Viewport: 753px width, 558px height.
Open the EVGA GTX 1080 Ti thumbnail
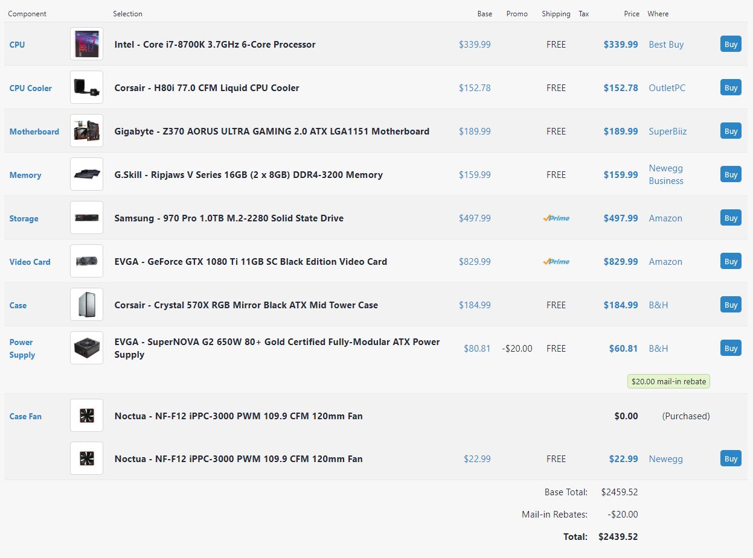click(x=86, y=261)
